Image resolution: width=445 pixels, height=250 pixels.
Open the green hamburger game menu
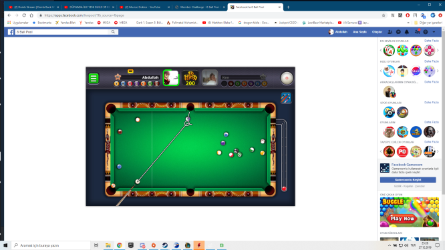pyautogui.click(x=94, y=79)
